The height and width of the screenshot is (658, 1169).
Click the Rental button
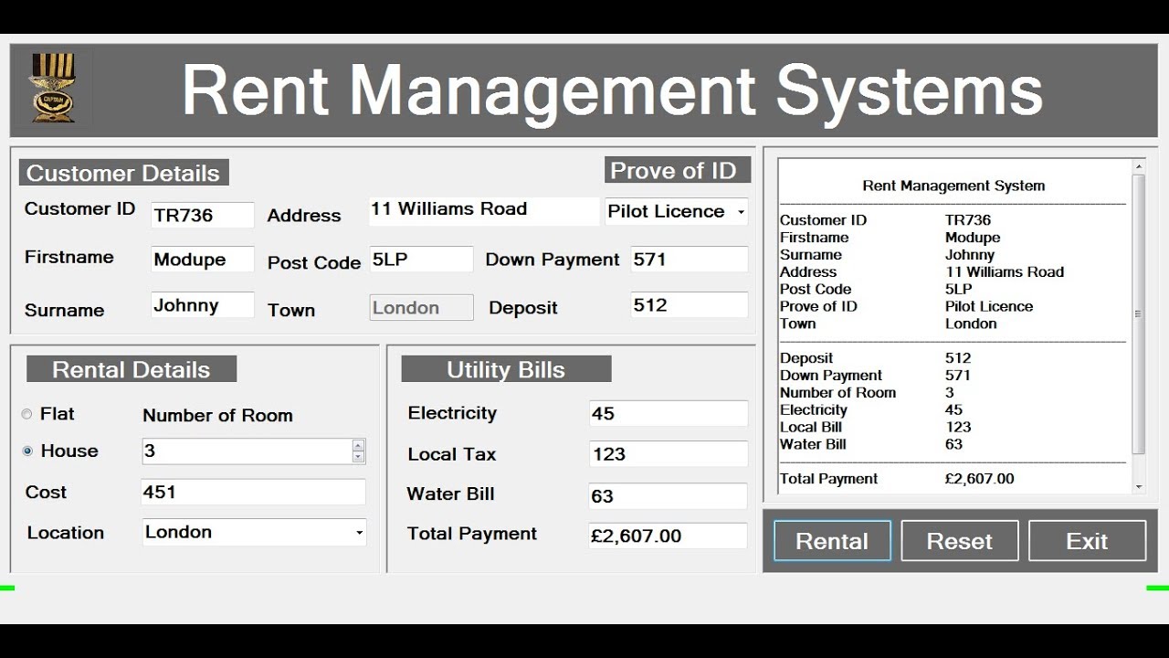point(832,541)
